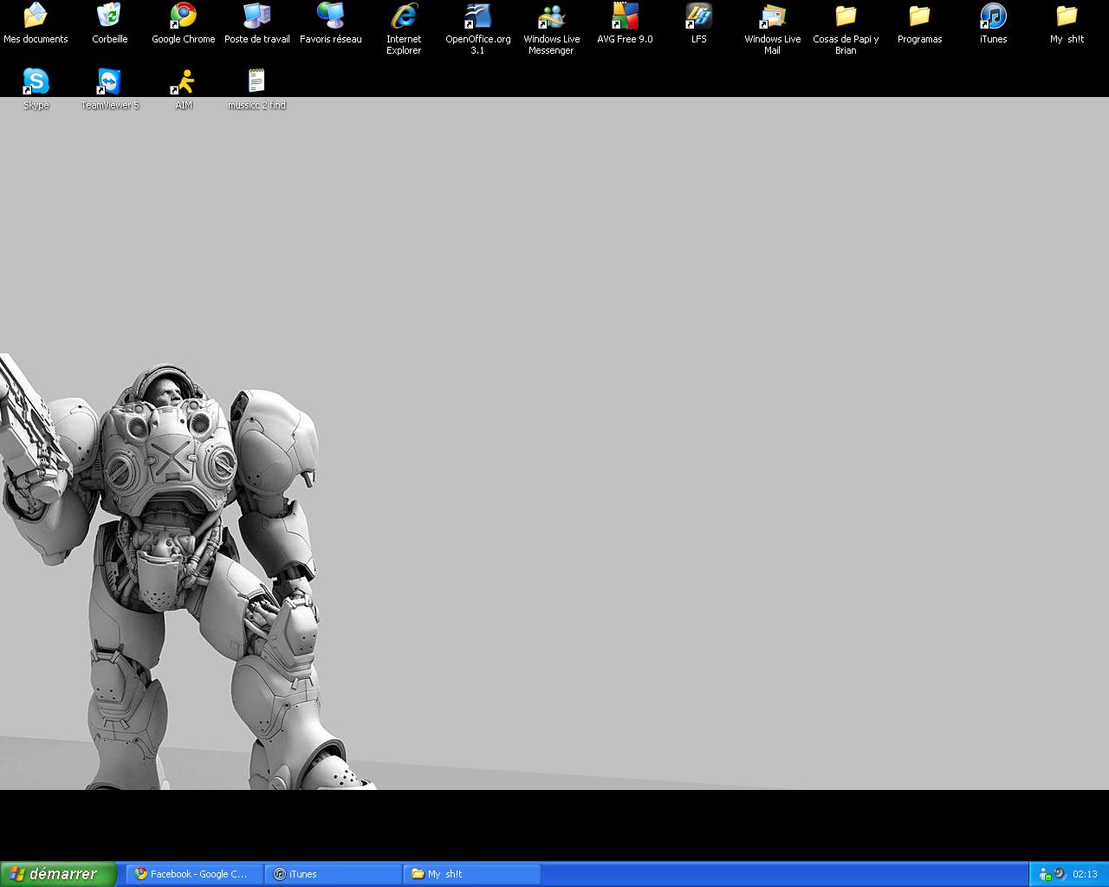Switch to Facebook - Google Chrome taskbar window
The height and width of the screenshot is (887, 1109).
pos(194,874)
